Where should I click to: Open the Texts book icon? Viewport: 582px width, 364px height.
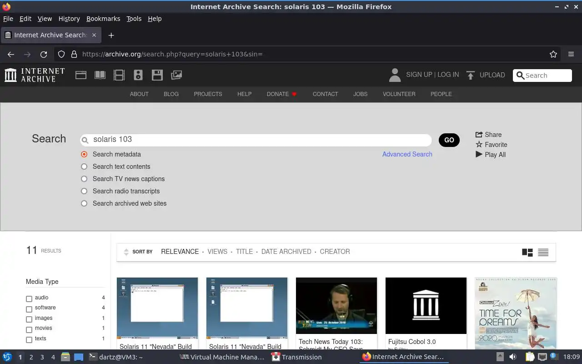coord(100,75)
